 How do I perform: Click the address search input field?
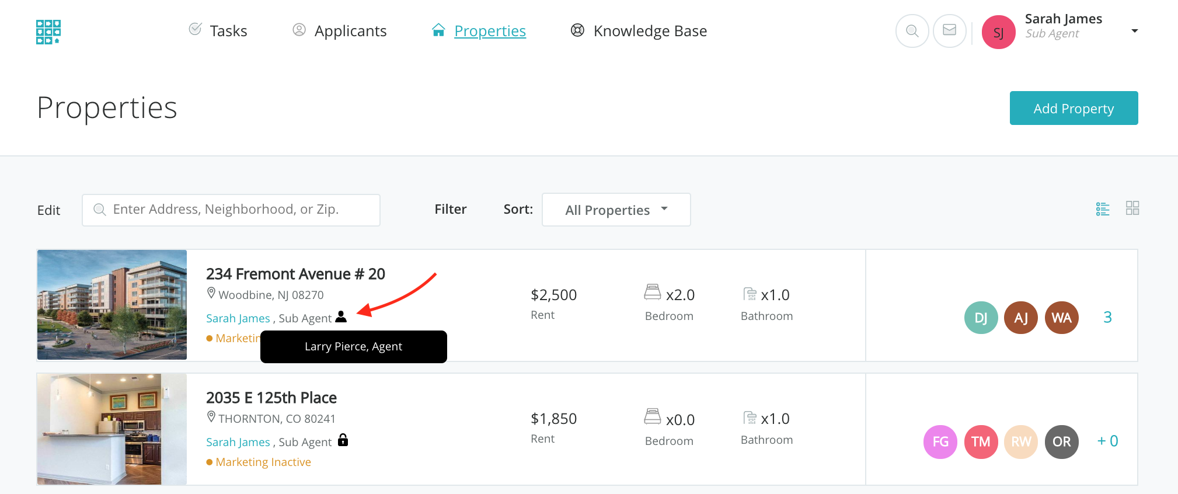point(231,210)
